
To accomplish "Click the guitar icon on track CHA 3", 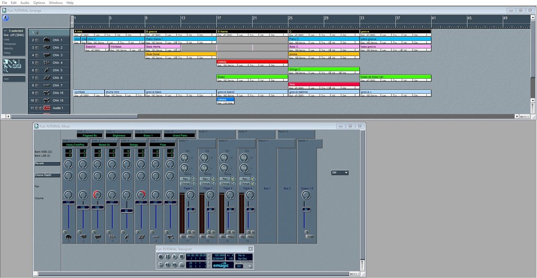I will [47, 55].
